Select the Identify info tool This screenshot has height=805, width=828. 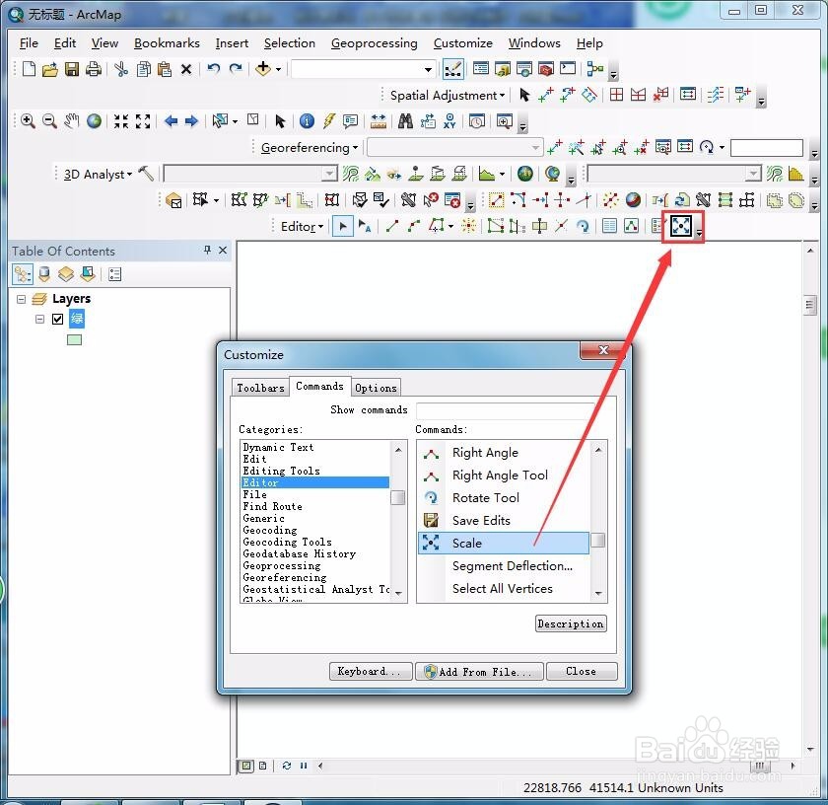(x=307, y=121)
